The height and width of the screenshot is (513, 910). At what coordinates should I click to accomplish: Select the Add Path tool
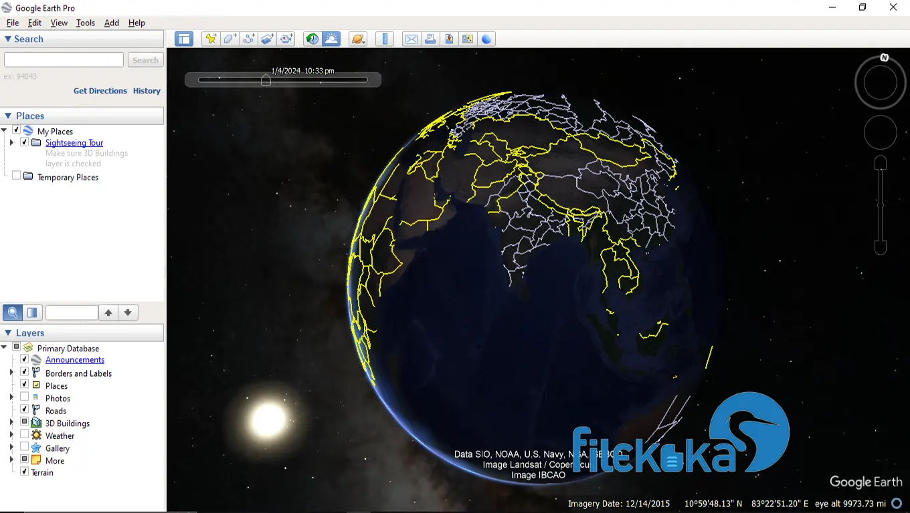(249, 39)
